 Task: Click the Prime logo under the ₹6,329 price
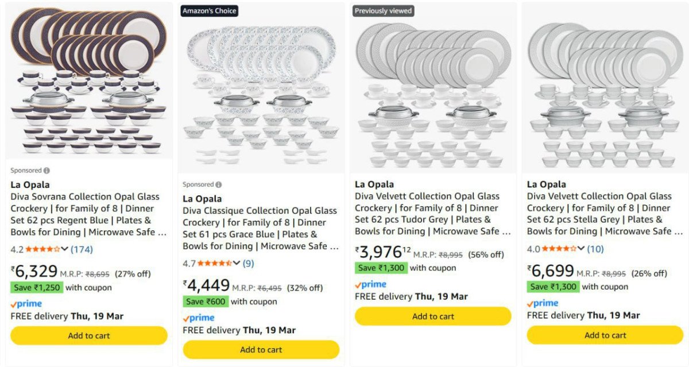26,304
